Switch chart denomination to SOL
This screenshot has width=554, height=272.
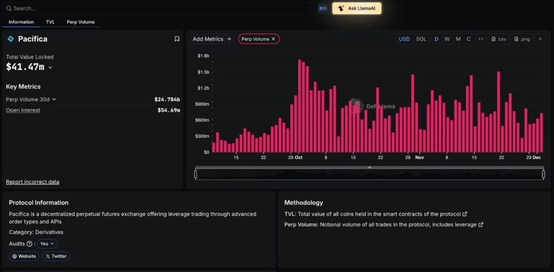coord(421,39)
